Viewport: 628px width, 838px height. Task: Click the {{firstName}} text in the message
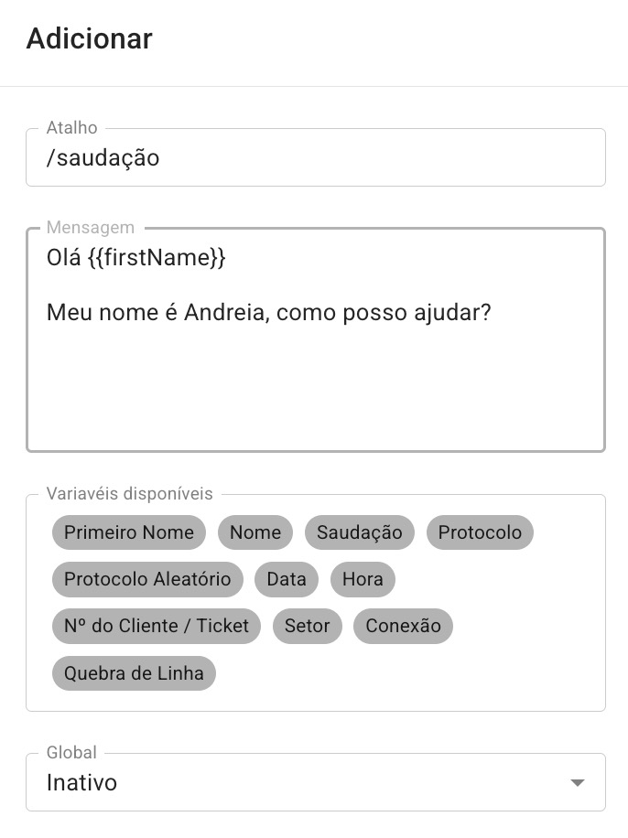point(157,258)
